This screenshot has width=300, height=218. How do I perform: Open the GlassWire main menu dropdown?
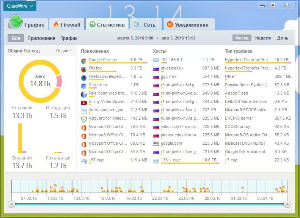point(20,6)
